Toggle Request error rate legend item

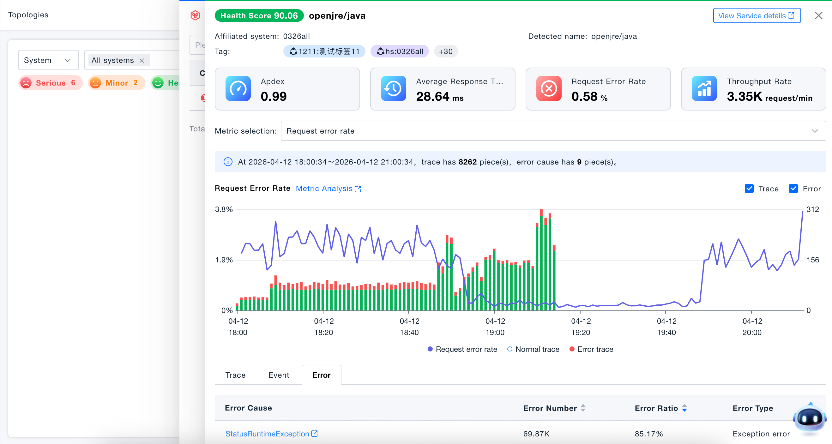click(462, 349)
